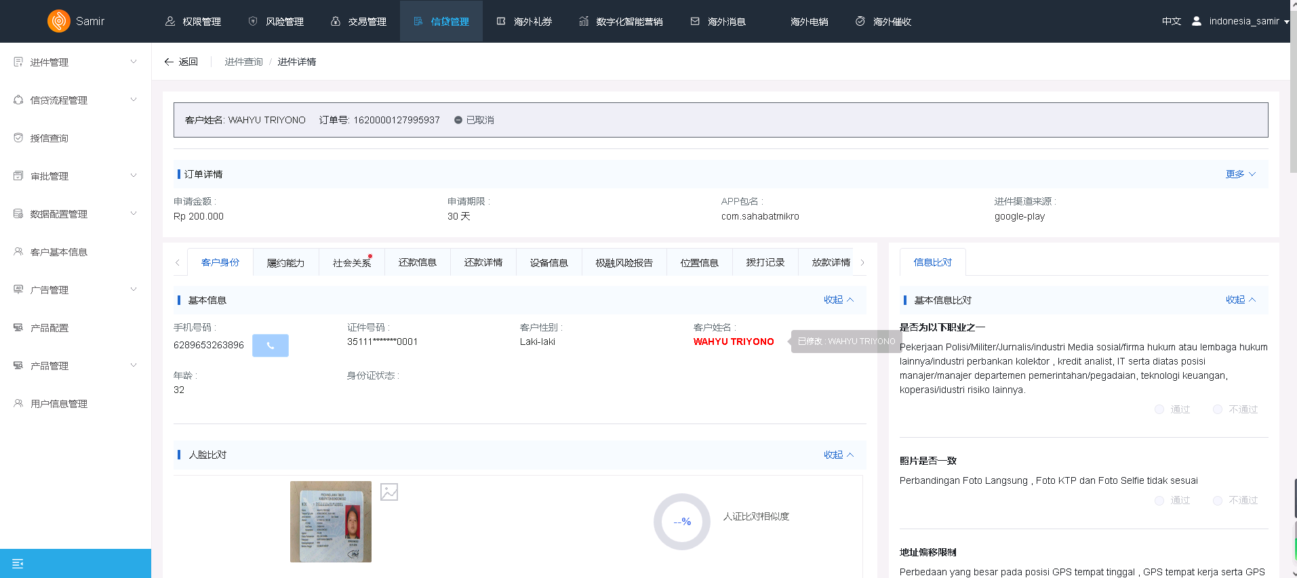The image size is (1297, 578).
Task: Click the 交易管理 money bag icon
Action: 336,22
